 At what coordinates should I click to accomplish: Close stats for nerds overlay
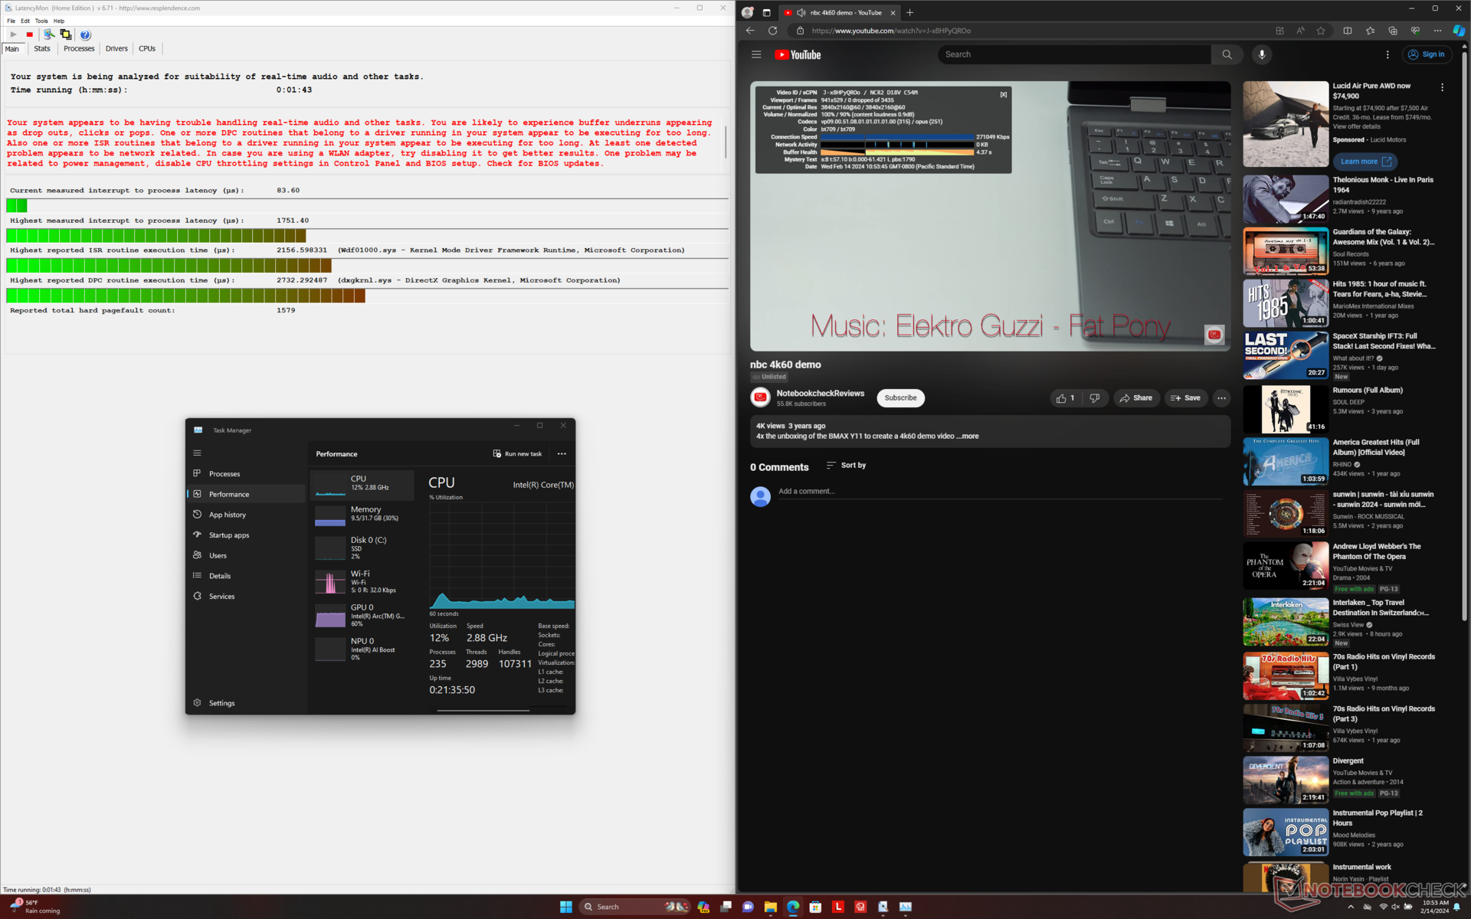1003,94
